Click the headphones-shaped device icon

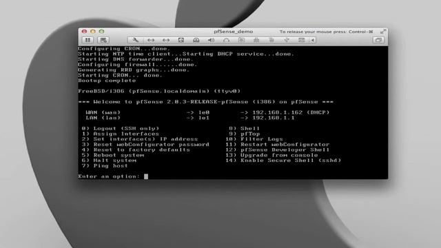tap(226, 40)
